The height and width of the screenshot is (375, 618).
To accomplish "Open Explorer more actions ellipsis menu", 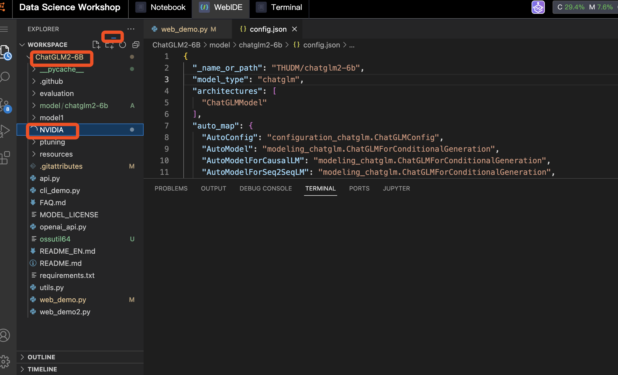I will 131,29.
